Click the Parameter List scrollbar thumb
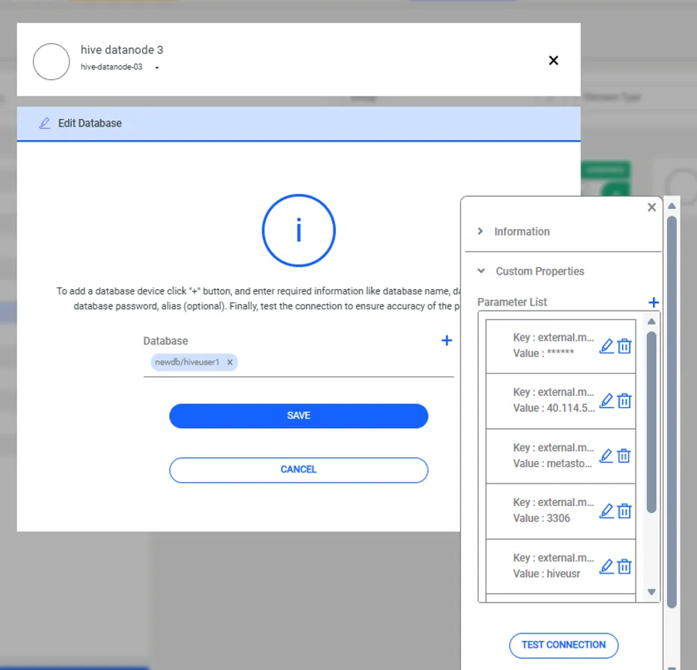 651,423
